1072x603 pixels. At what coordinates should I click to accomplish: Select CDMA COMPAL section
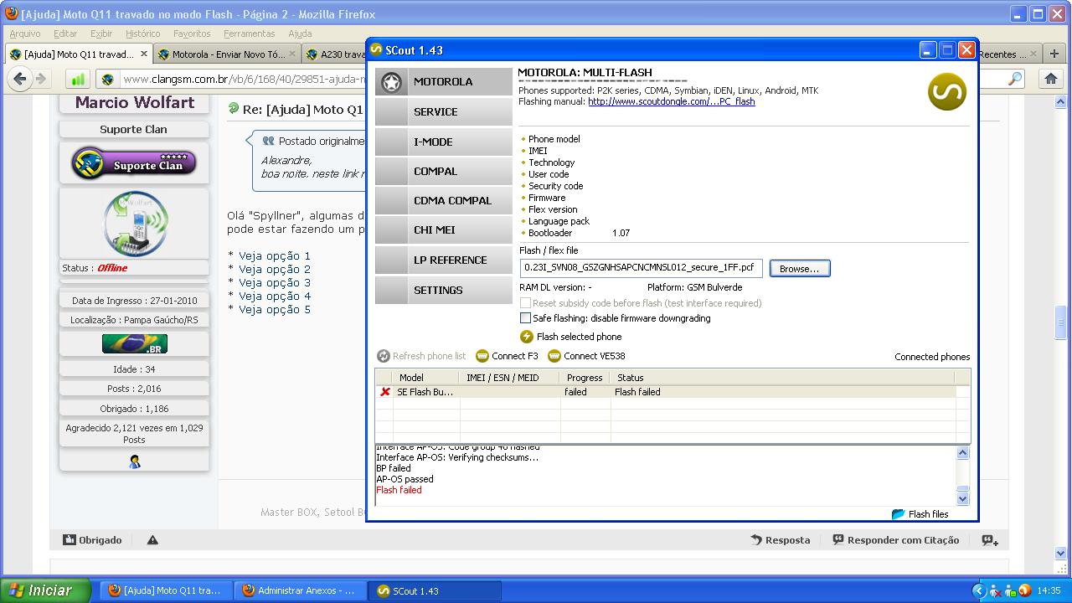click(444, 200)
